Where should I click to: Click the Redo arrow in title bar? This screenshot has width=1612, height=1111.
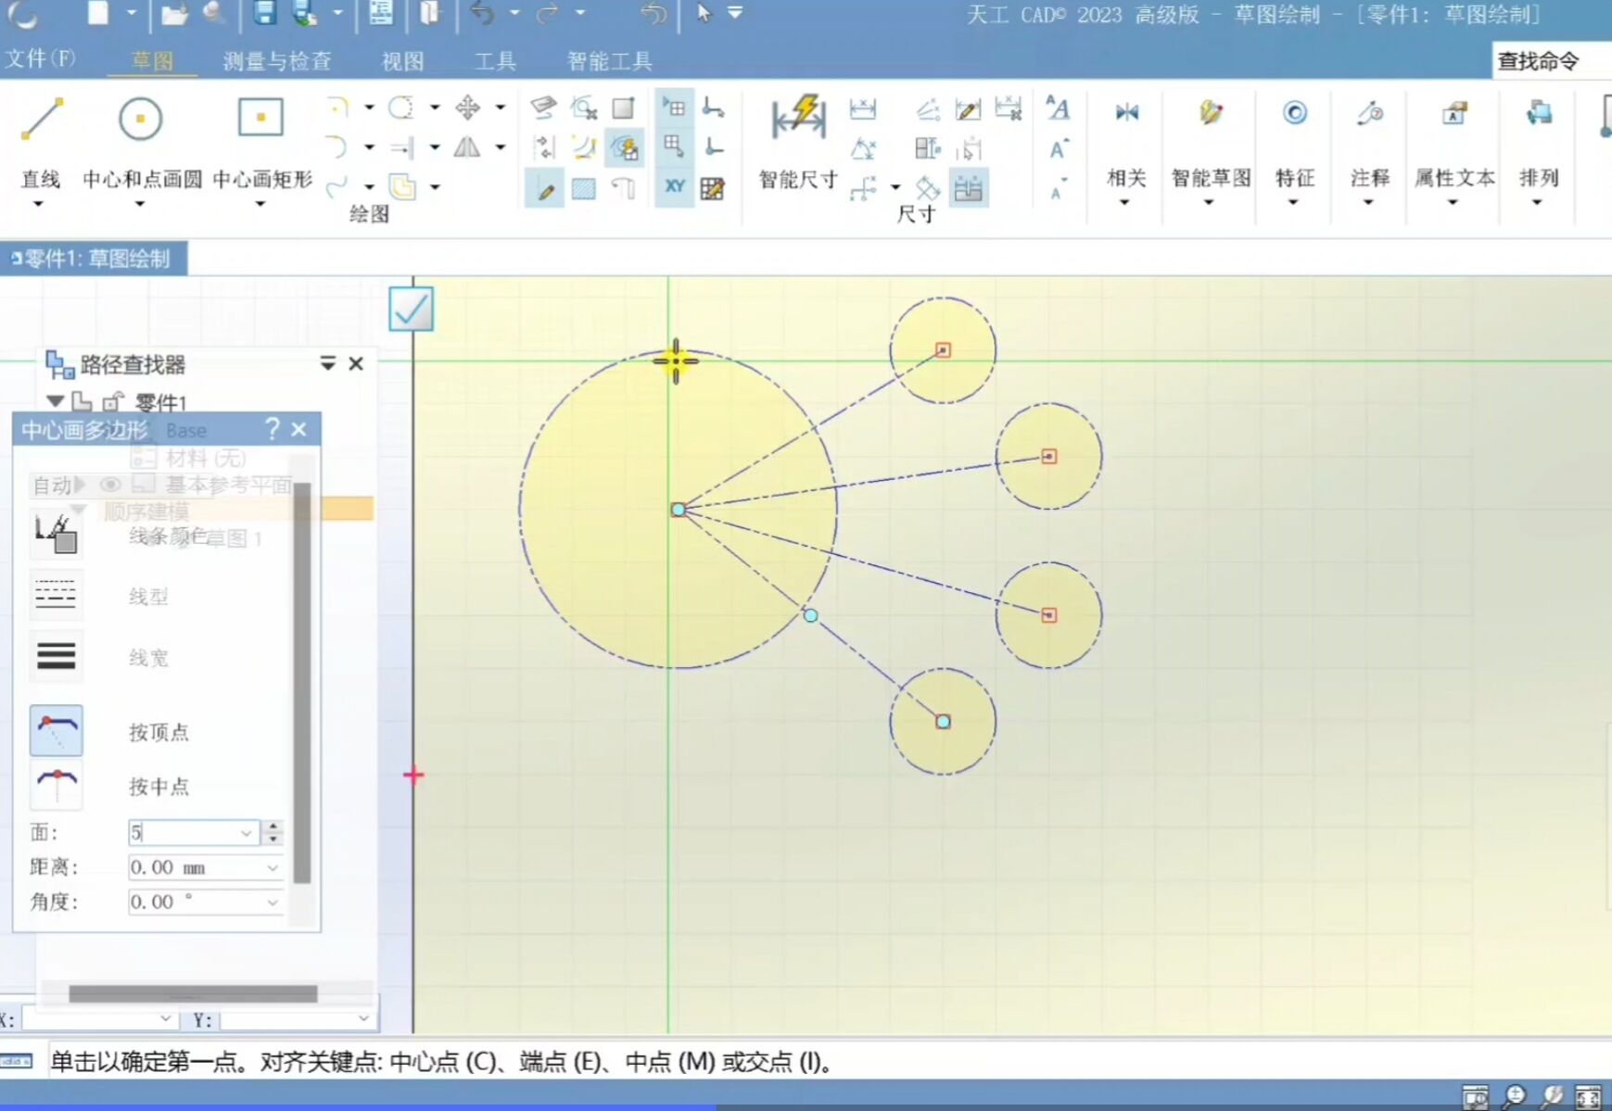pos(548,13)
